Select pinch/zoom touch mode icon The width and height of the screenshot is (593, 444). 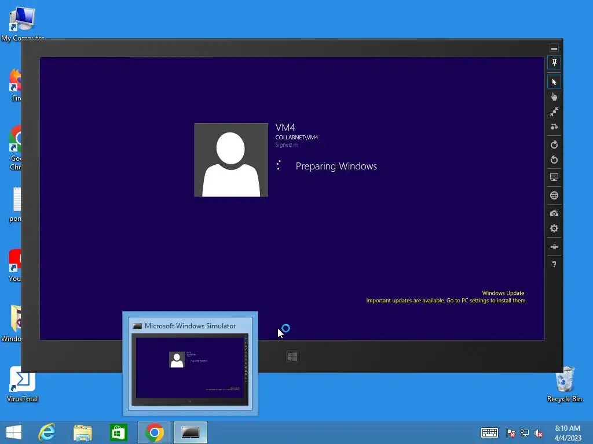pos(554,112)
